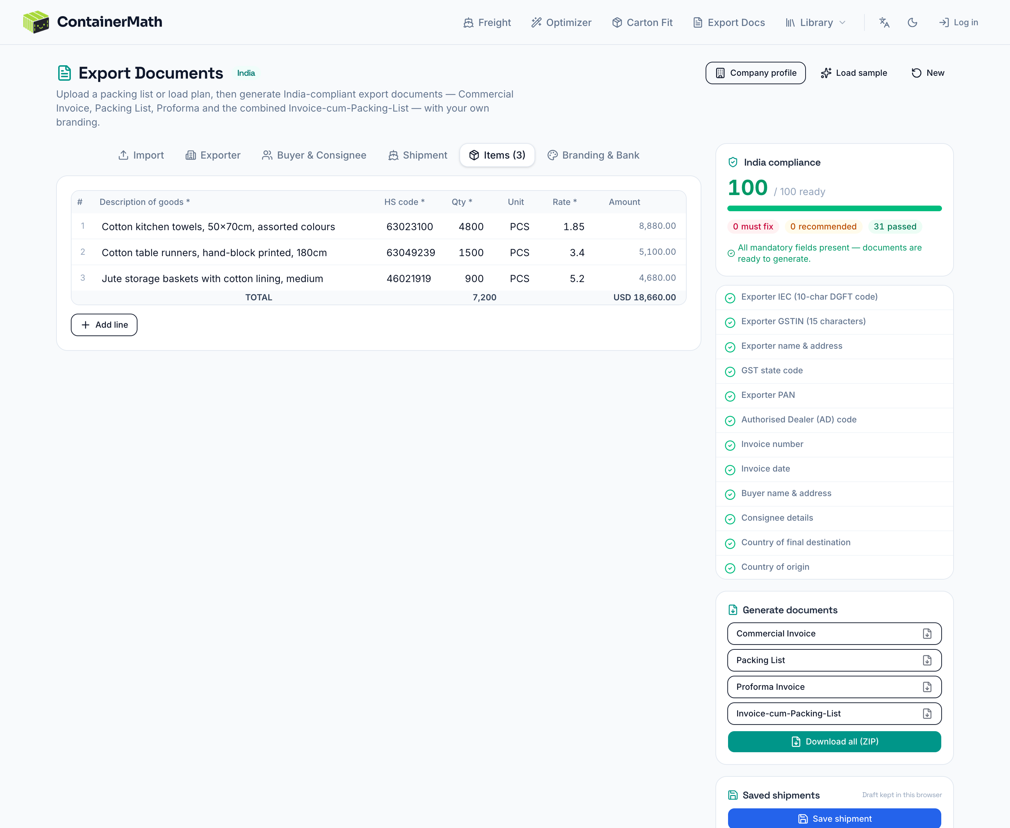Start a New document

coord(928,73)
